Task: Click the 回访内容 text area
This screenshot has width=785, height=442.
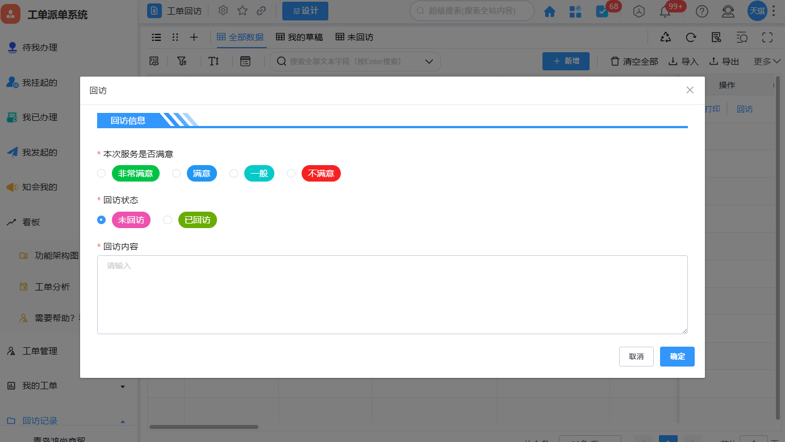Action: tap(392, 295)
